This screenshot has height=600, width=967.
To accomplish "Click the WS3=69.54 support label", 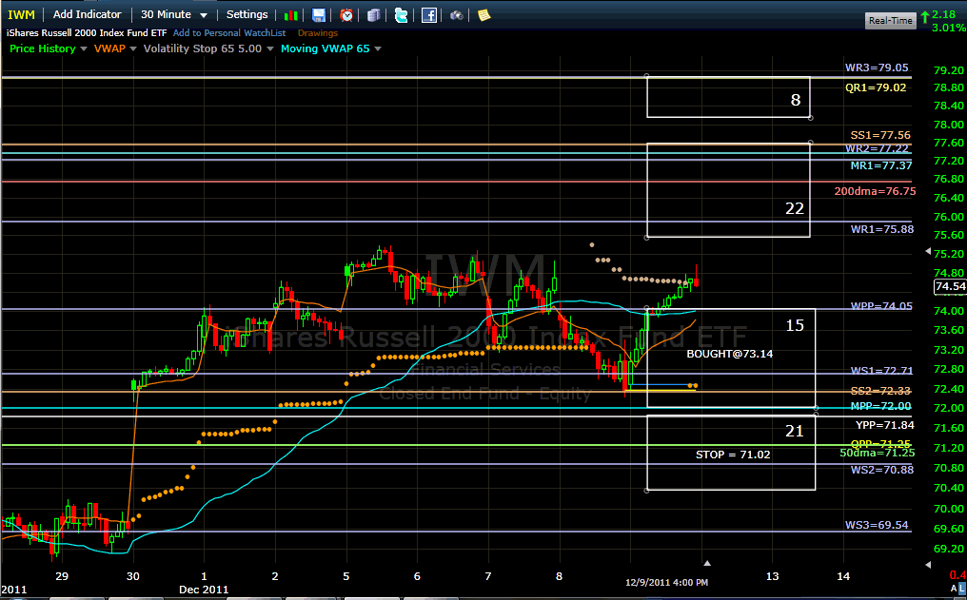I will (877, 525).
